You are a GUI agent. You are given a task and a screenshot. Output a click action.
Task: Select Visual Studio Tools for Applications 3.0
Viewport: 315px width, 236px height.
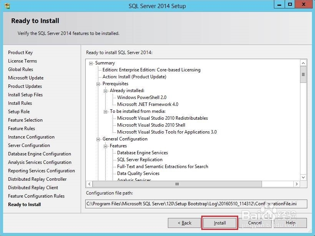(167, 132)
